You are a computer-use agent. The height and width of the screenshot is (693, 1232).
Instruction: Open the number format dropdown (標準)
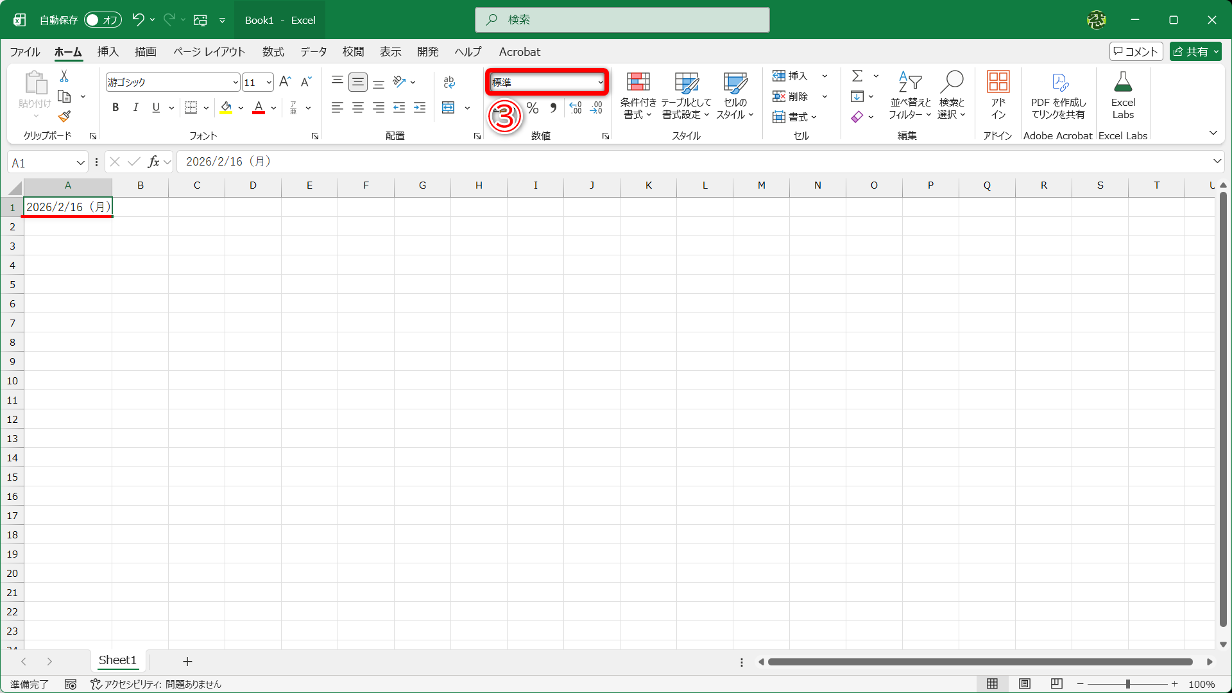pos(601,82)
